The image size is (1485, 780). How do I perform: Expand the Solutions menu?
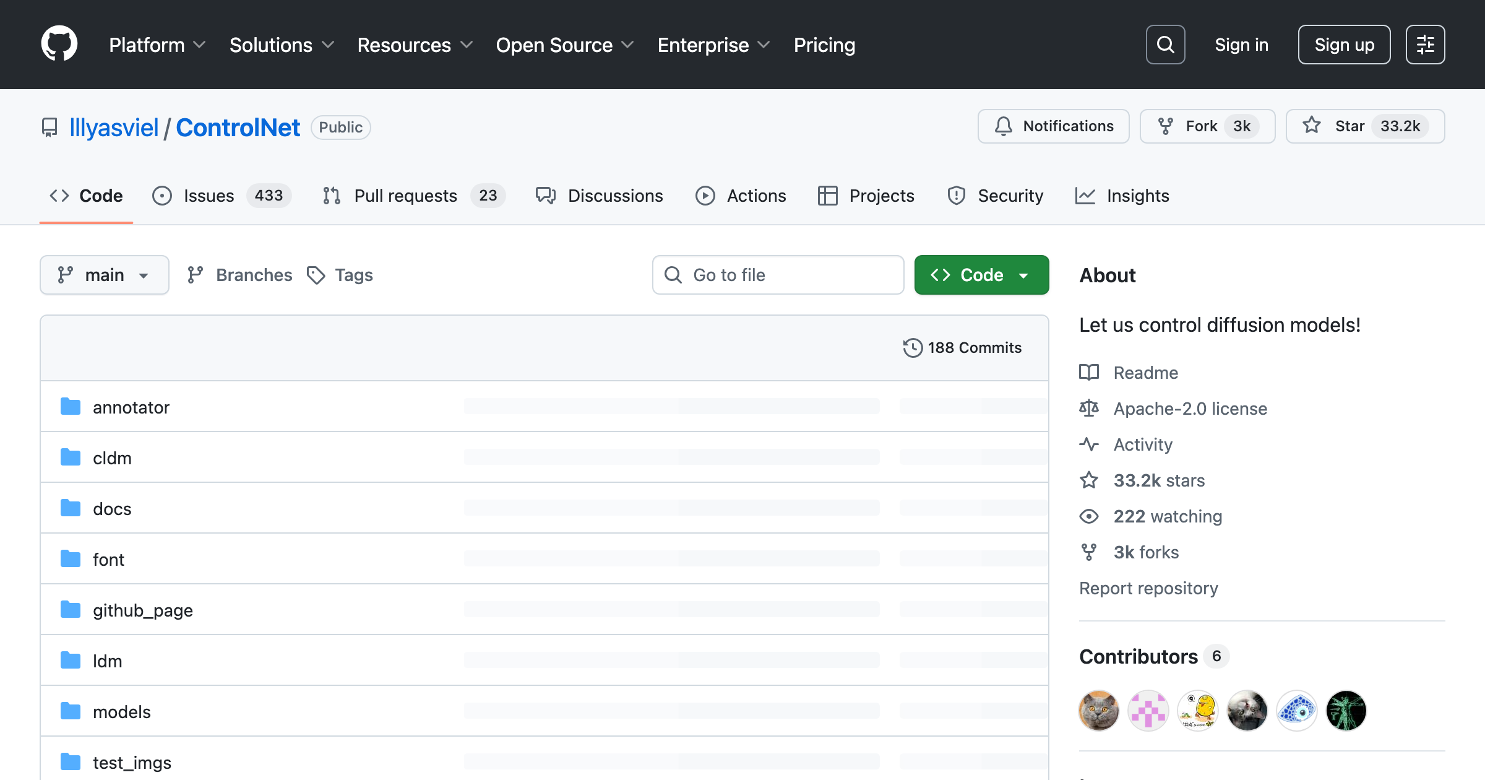282,45
